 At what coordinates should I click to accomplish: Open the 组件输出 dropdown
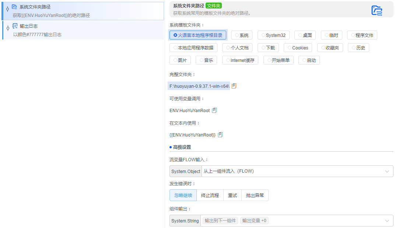(387, 220)
